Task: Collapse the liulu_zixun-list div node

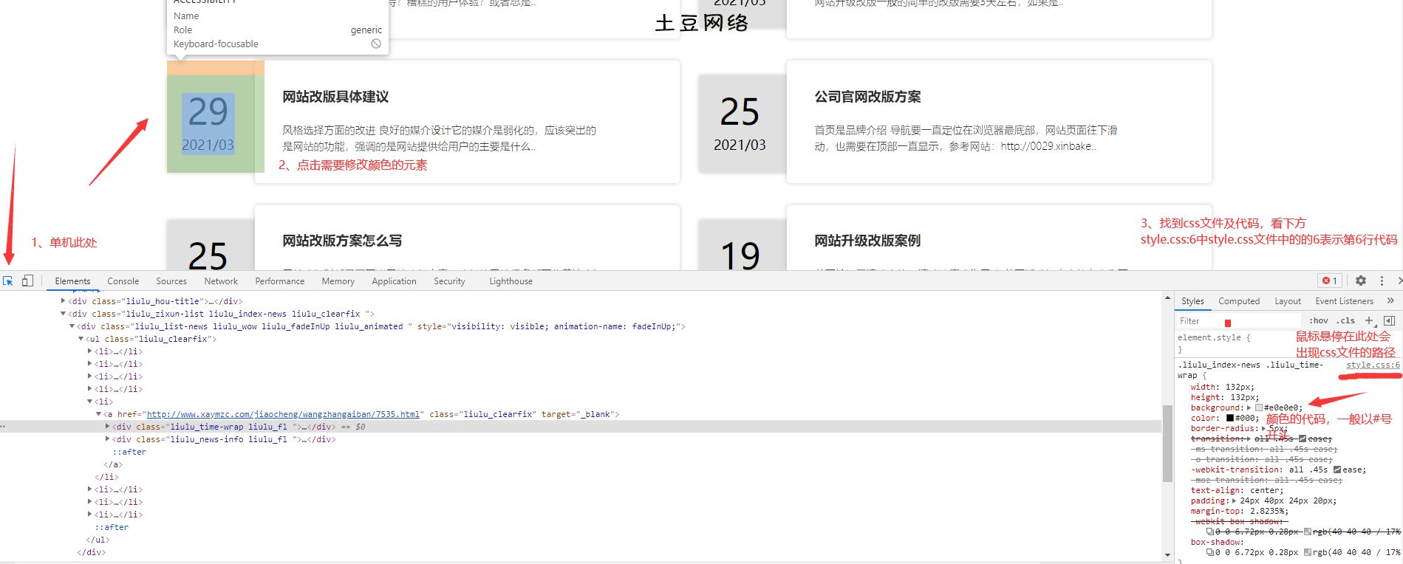Action: 63,314
